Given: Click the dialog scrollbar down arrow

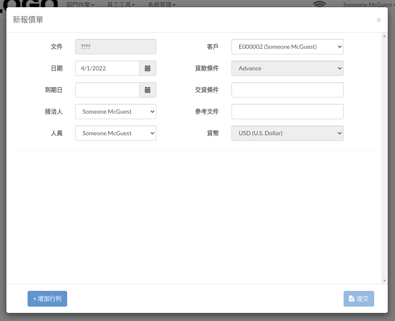Looking at the screenshot, I should click(384, 280).
